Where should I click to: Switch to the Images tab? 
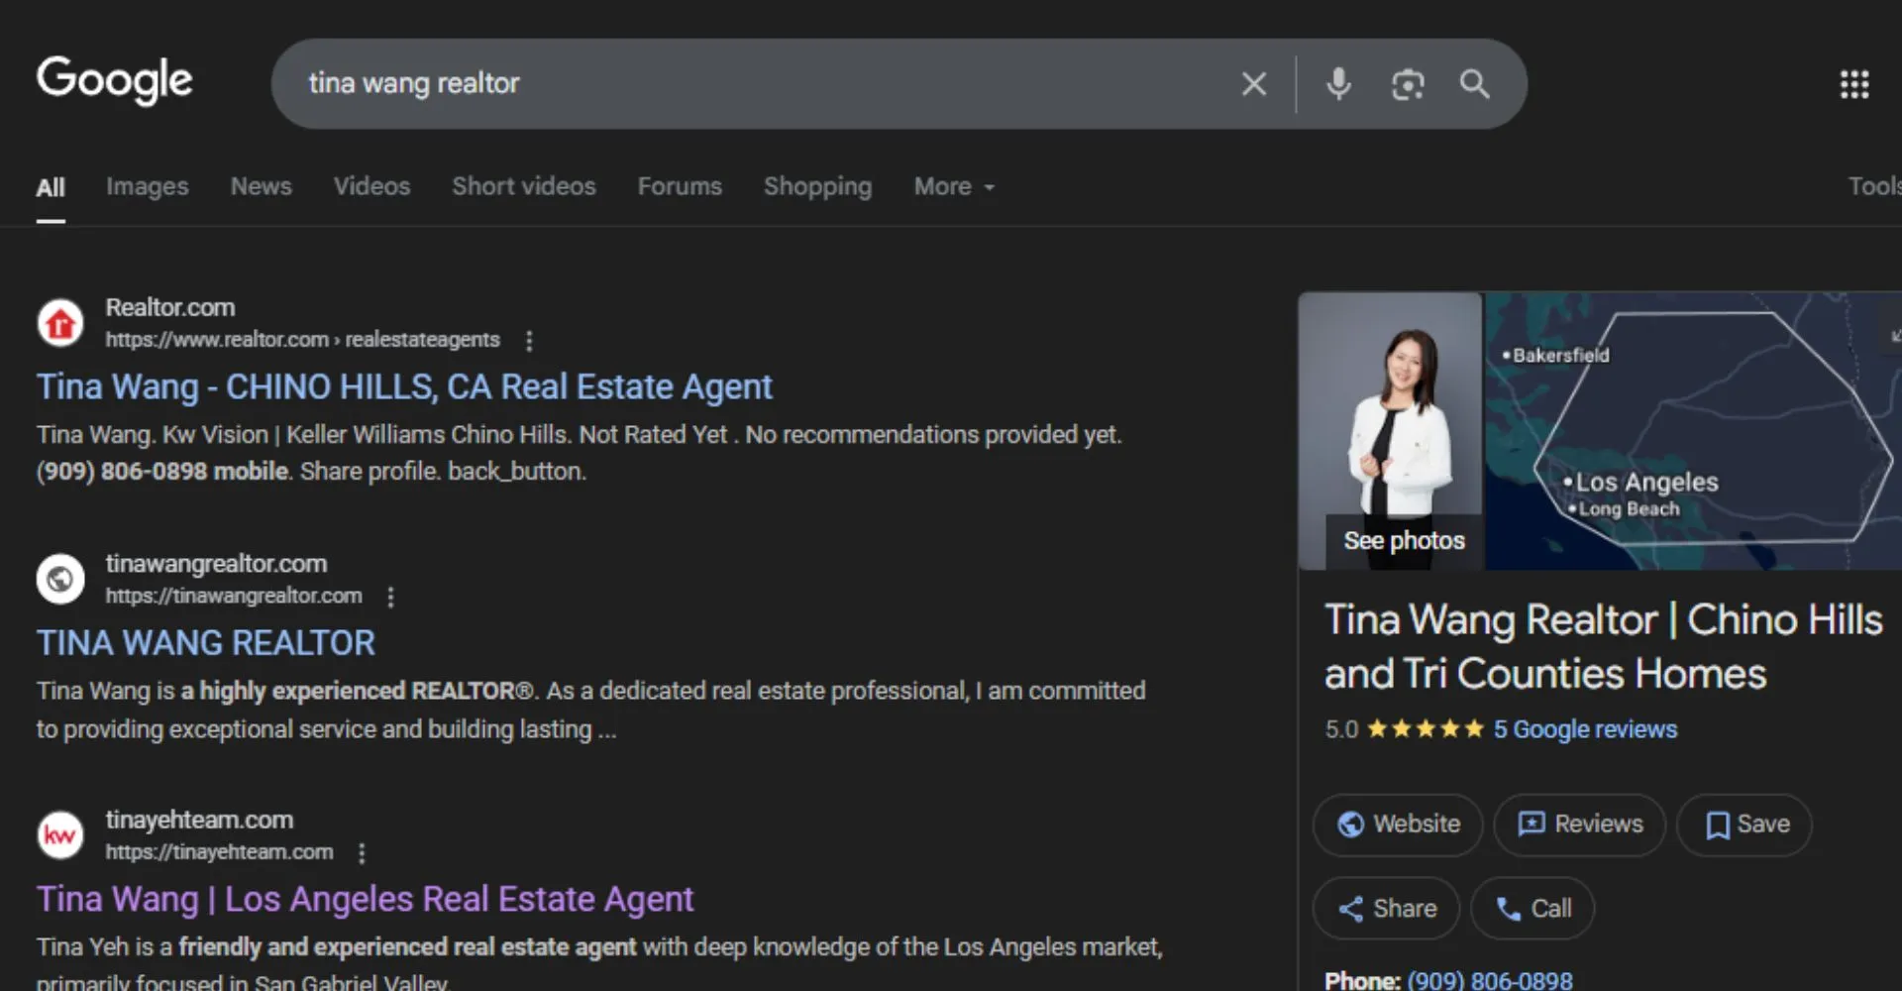147,186
